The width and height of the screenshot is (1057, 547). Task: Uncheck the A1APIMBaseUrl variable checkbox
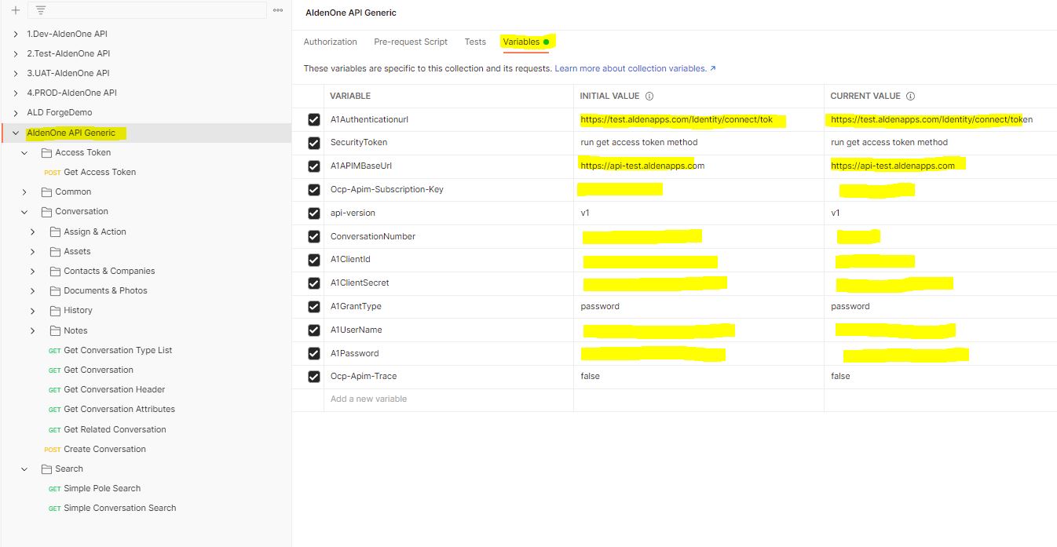[x=314, y=166]
